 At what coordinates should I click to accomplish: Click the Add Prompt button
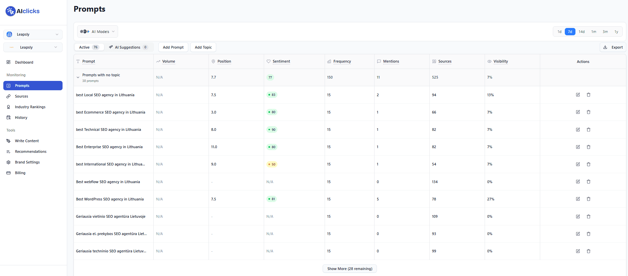(173, 47)
